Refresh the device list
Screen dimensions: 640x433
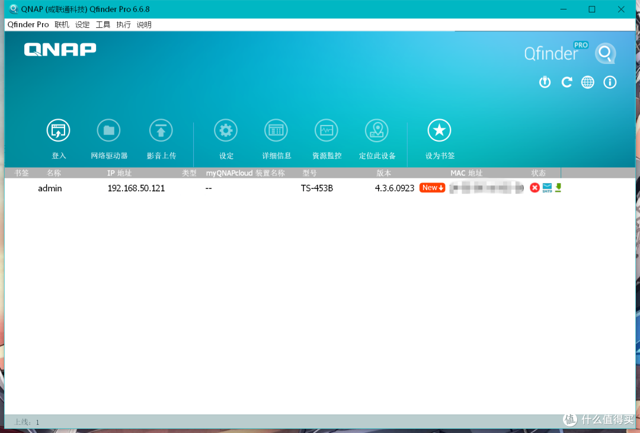pyautogui.click(x=567, y=82)
